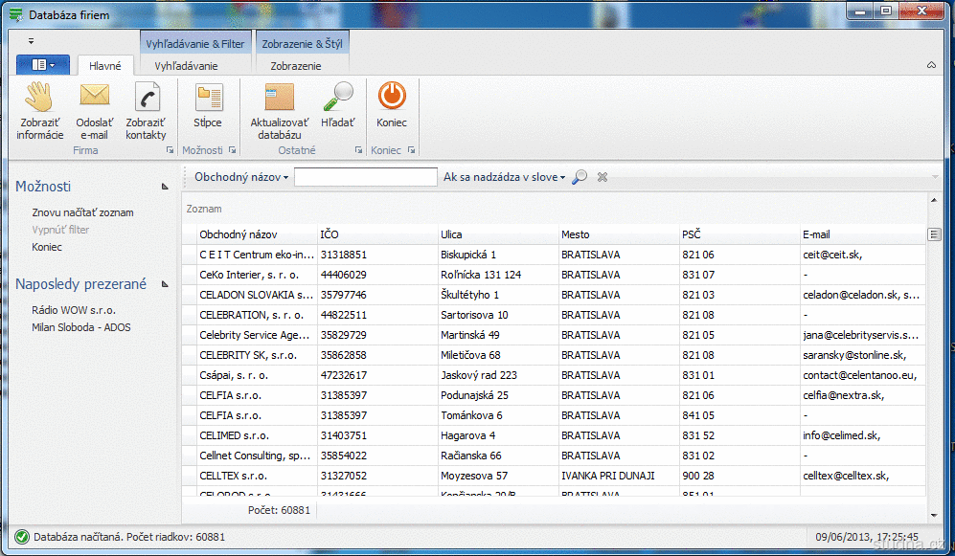Switch to the Vyhľadávanie tab

tap(186, 66)
